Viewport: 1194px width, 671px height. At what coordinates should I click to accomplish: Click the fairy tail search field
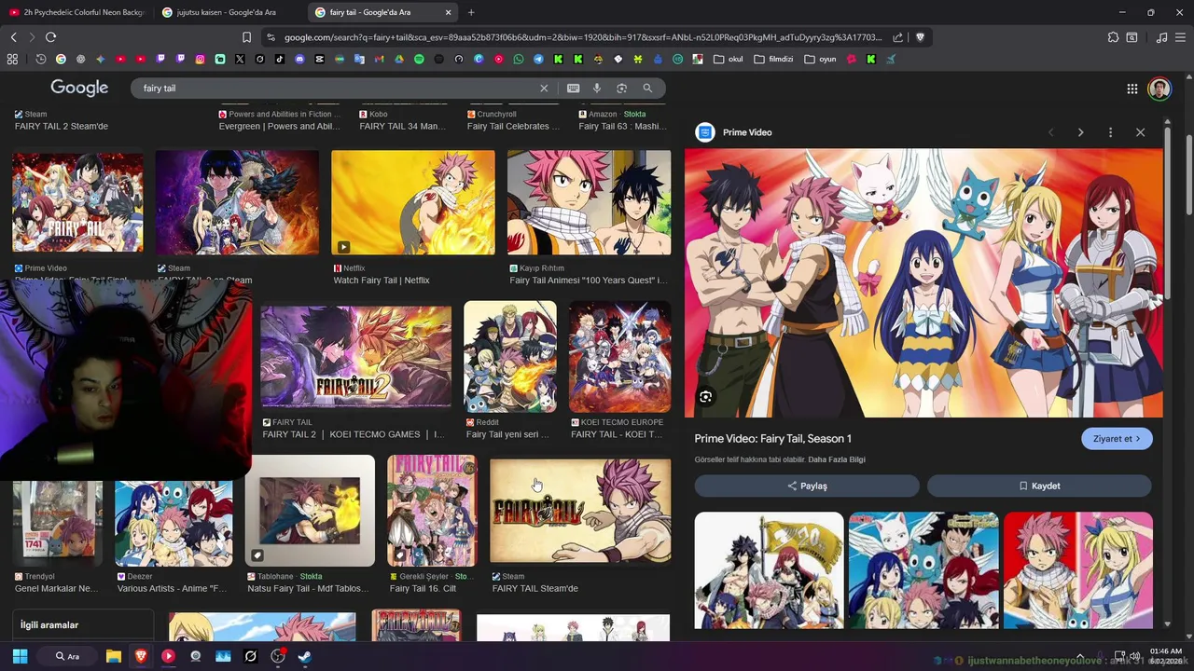[x=336, y=88]
